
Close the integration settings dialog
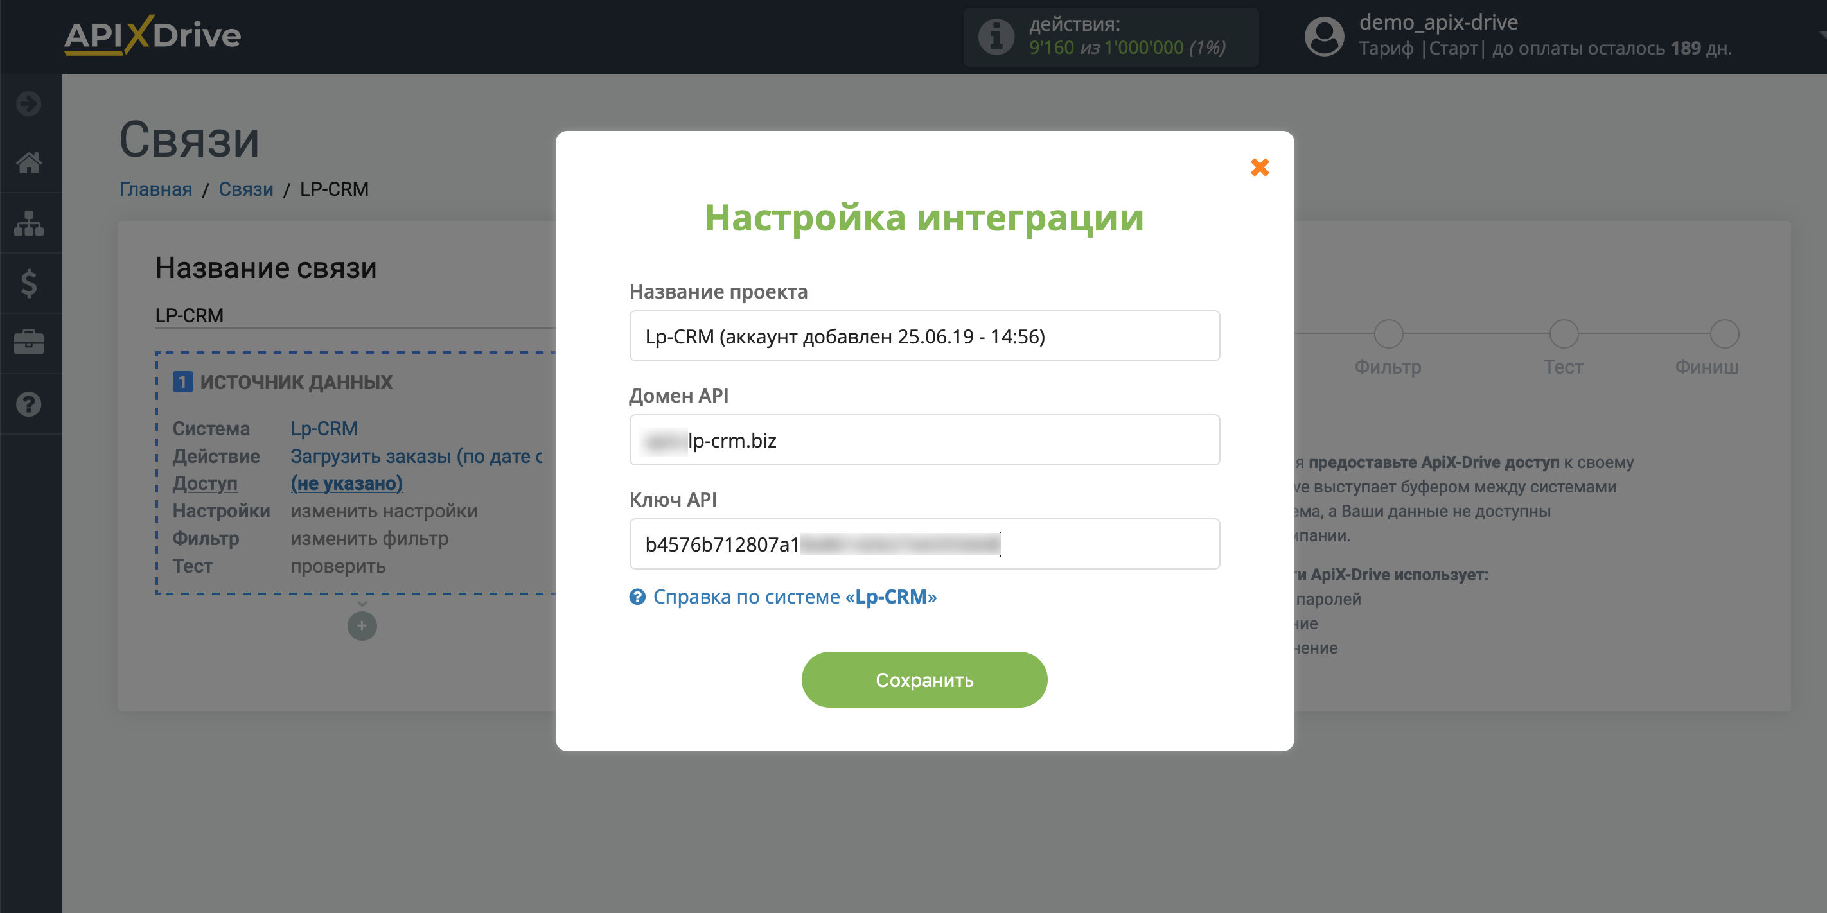(x=1260, y=168)
